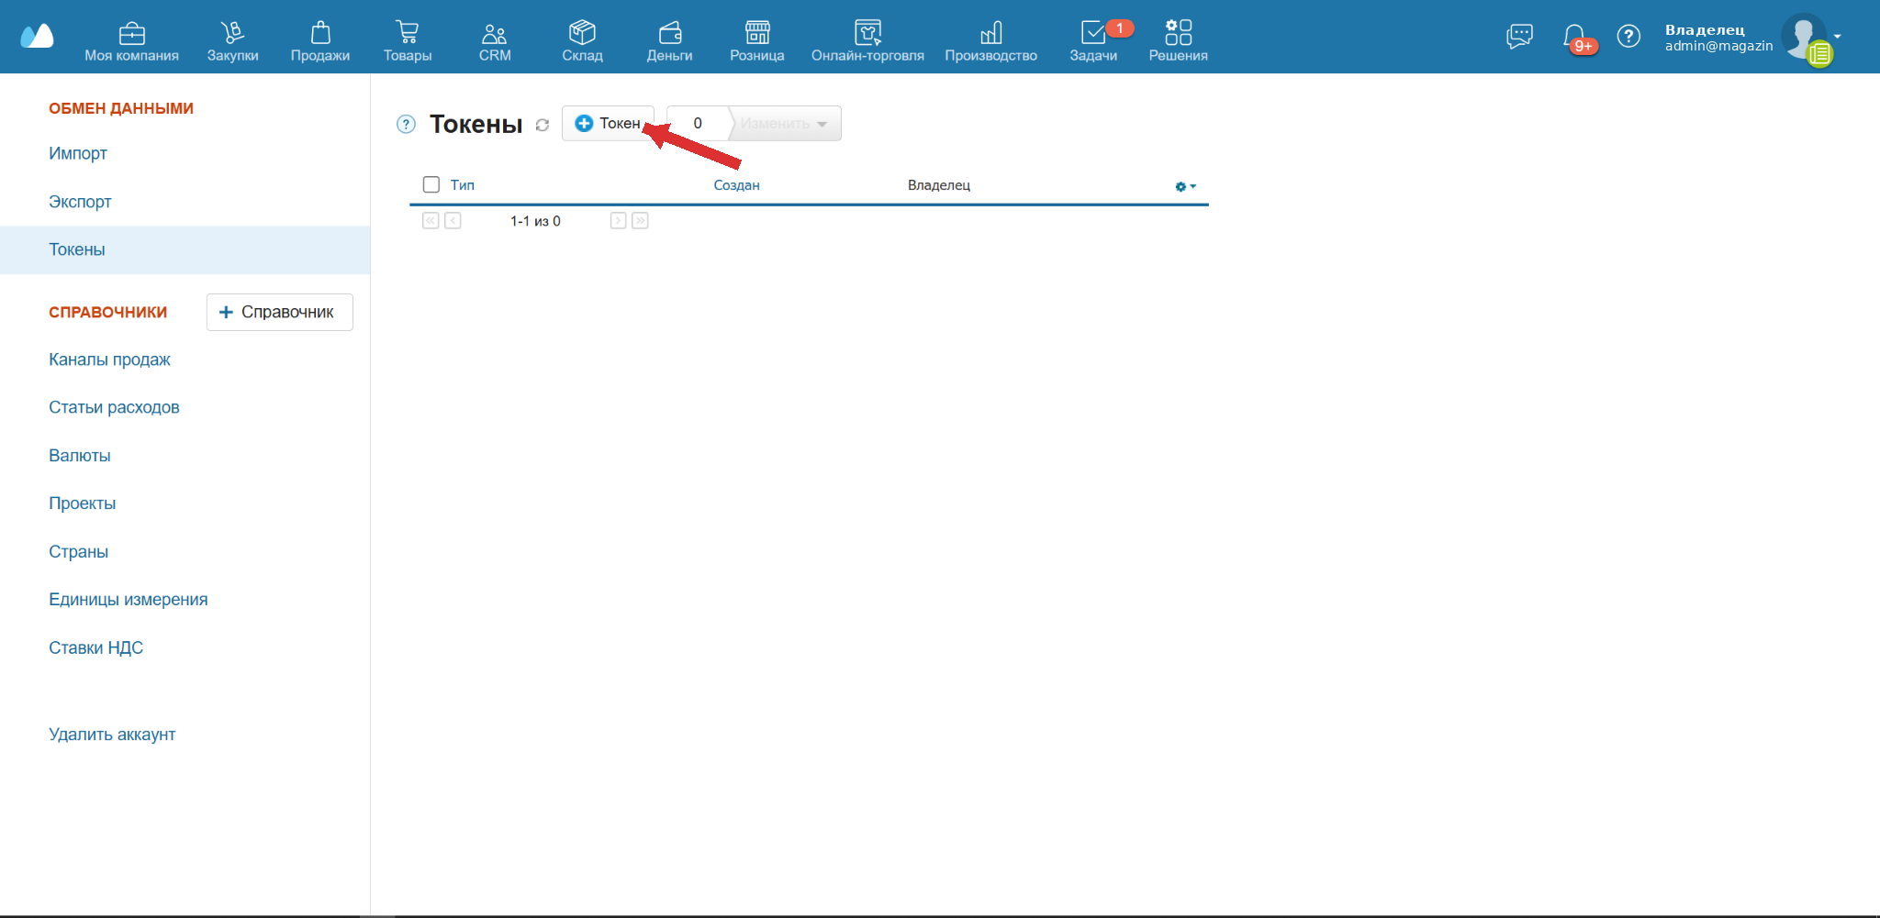Add new Токен button

point(608,123)
